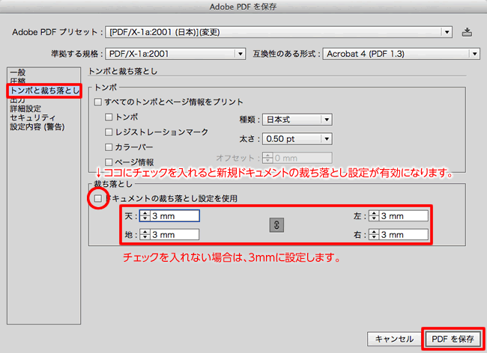Select 詳細設定 in the settings list
Viewport: 487px width, 353px height.
(x=25, y=108)
